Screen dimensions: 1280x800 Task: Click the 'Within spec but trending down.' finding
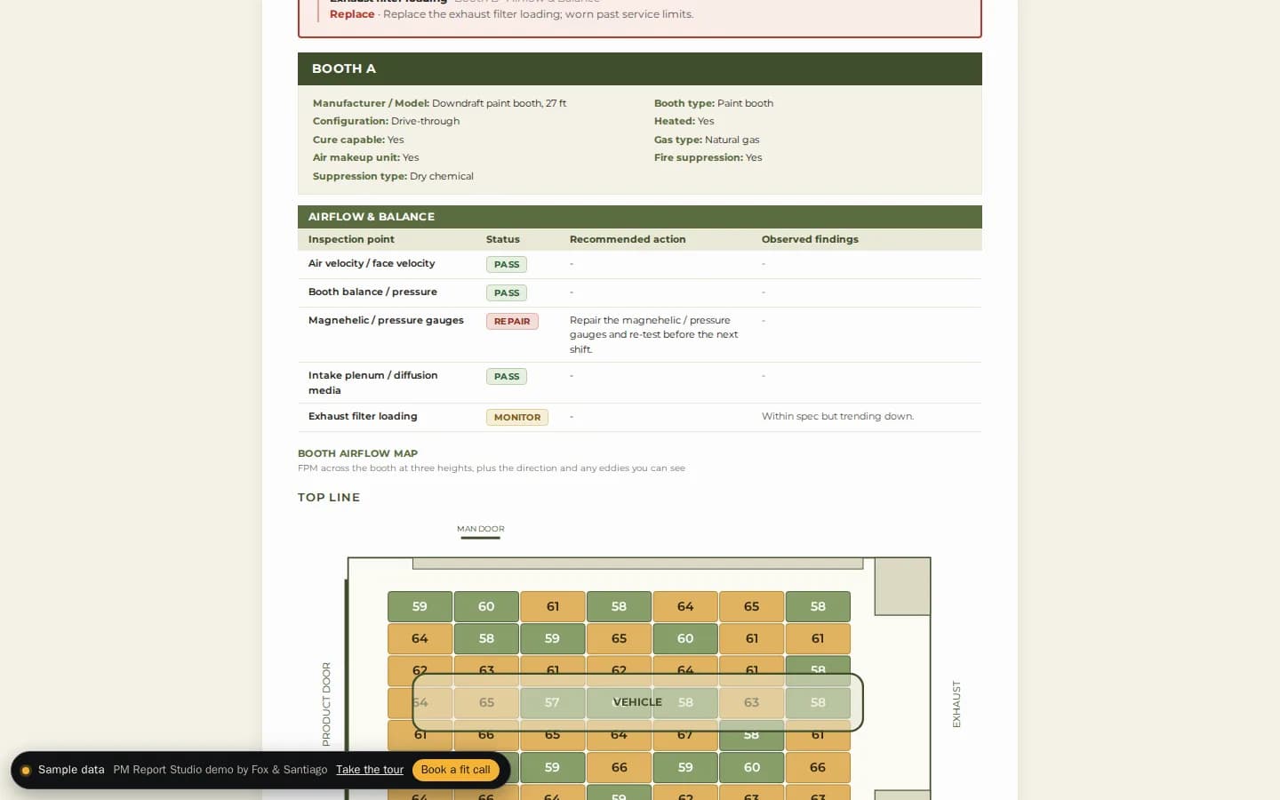pos(837,416)
